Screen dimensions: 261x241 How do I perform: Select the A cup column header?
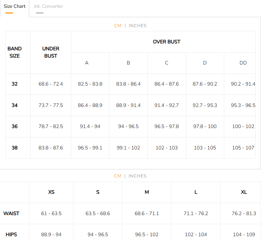click(x=87, y=63)
